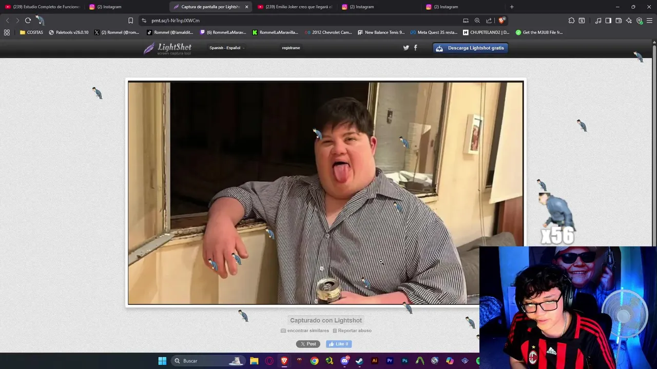The width and height of the screenshot is (657, 369).
Task: Open Get the M3U8 File bookmark
Action: tap(539, 32)
